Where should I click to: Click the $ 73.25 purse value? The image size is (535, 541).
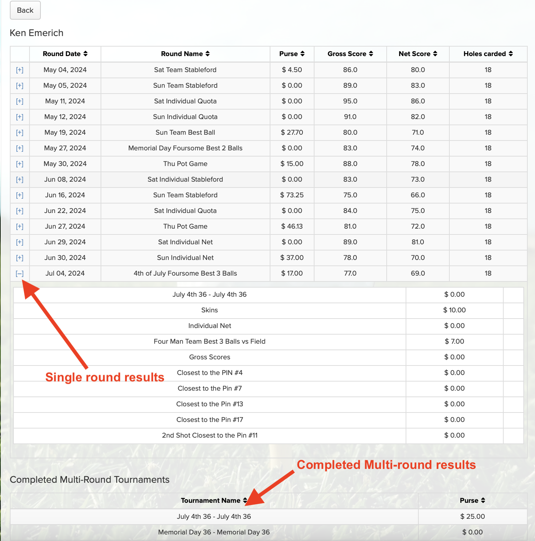pyautogui.click(x=292, y=195)
